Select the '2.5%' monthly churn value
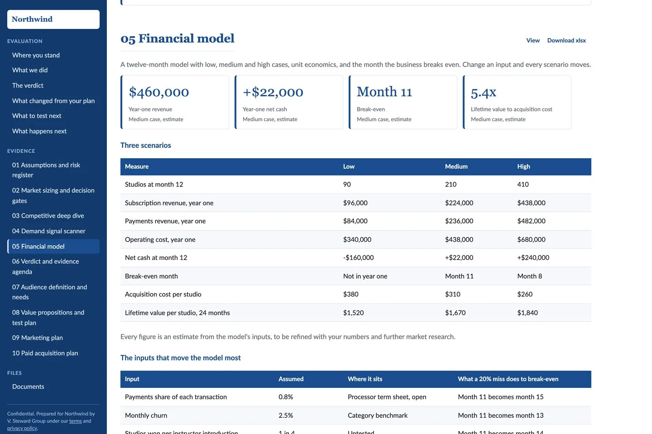Image resolution: width=652 pixels, height=434 pixels. coord(286,415)
